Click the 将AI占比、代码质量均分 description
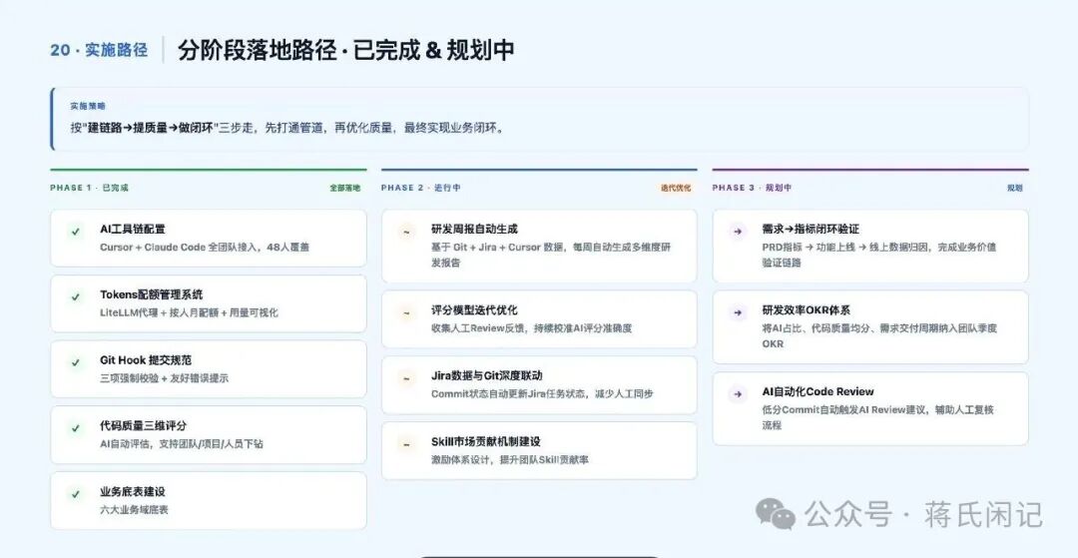The image size is (1078, 558). [x=879, y=336]
